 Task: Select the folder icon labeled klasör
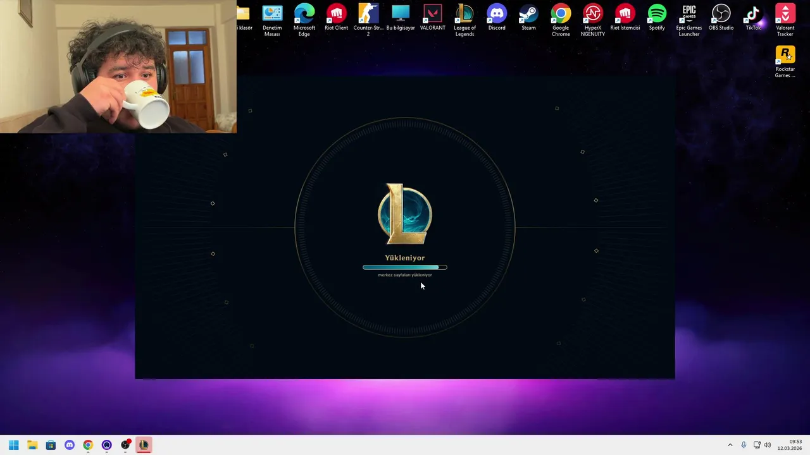click(244, 18)
